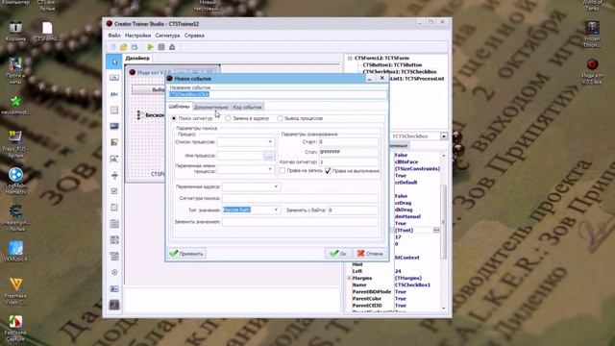Switch to Шаблоны tab
This screenshot has width=615, height=346.
coord(179,107)
